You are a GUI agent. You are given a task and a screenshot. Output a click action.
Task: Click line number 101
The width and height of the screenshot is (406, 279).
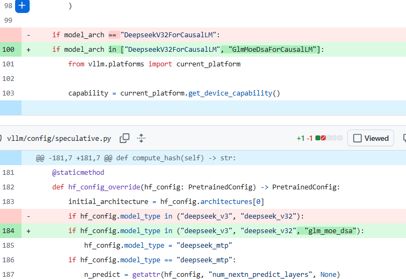8,64
